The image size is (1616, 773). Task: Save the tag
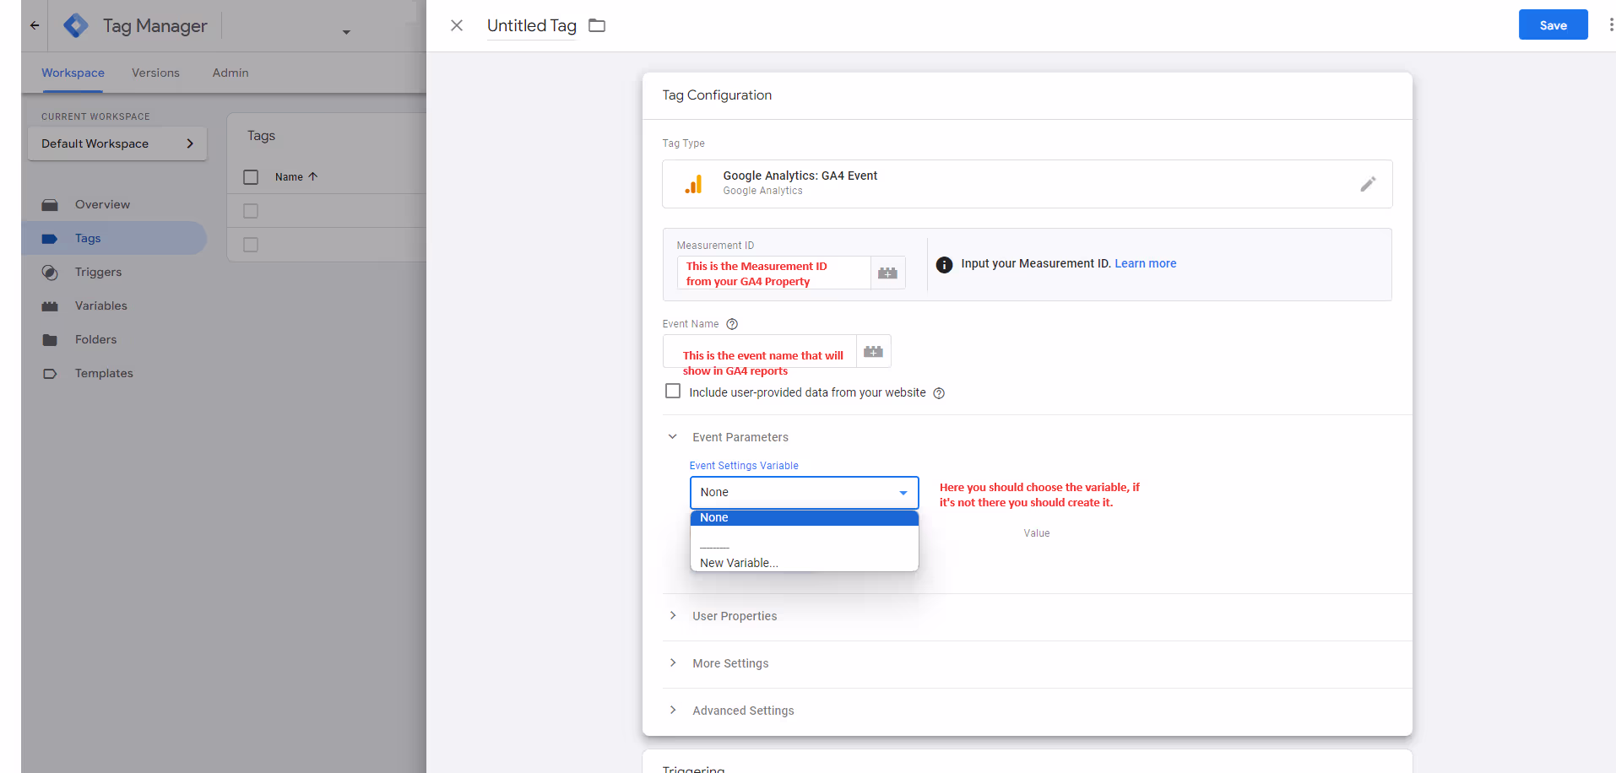click(x=1553, y=25)
